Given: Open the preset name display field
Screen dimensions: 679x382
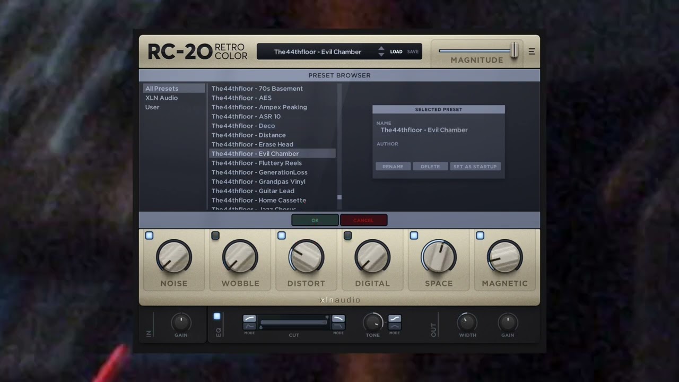Looking at the screenshot, I should 317,51.
